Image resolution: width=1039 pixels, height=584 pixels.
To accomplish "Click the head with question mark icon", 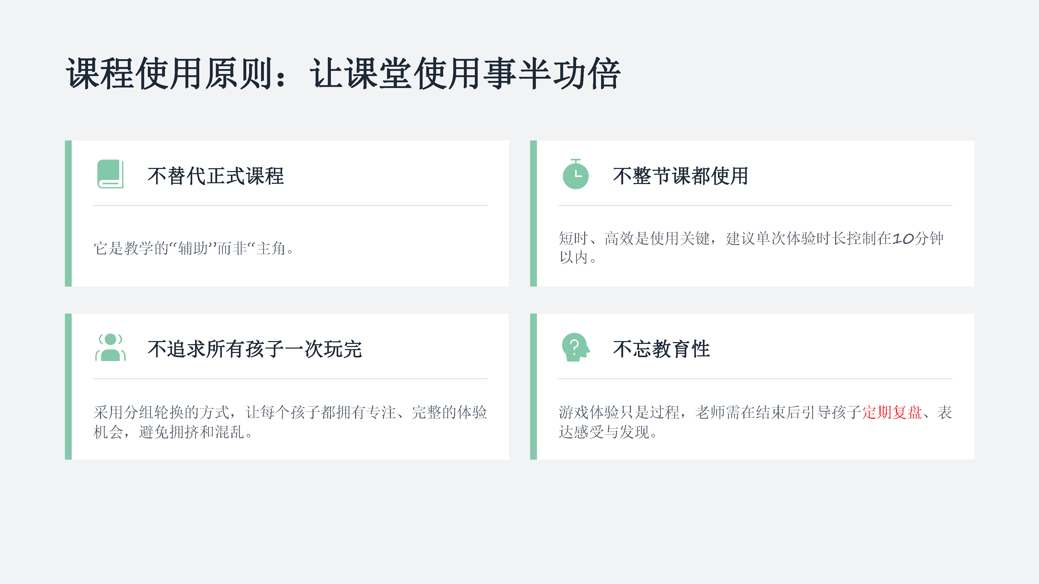I will [576, 348].
